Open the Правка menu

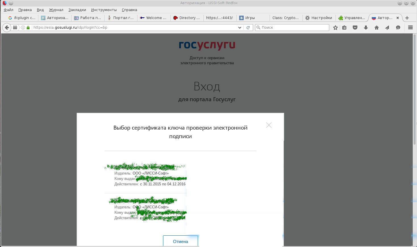point(25,10)
